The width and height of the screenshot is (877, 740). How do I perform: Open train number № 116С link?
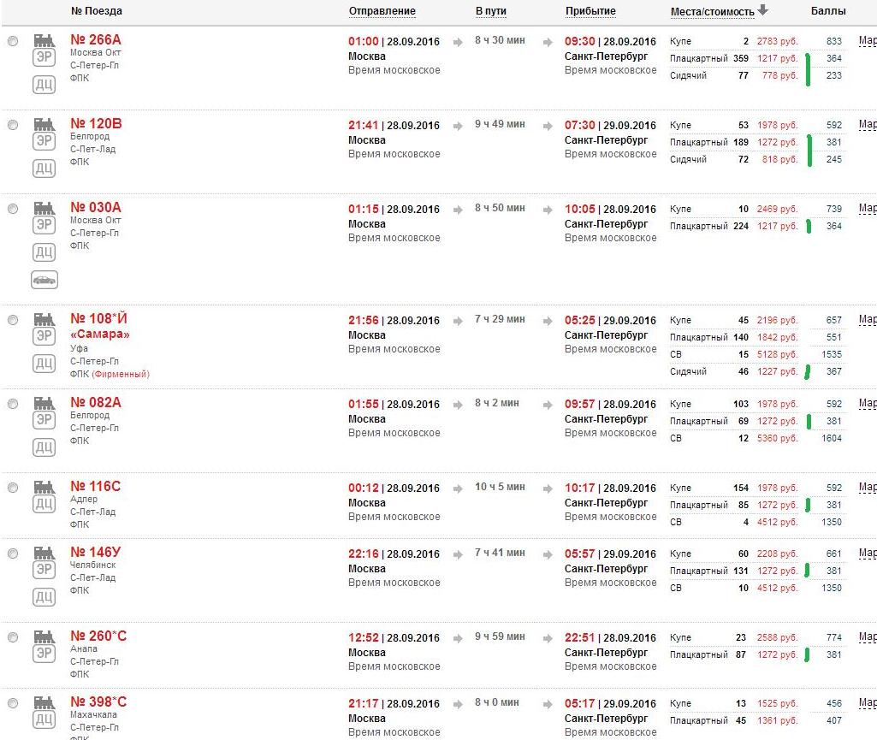click(95, 487)
